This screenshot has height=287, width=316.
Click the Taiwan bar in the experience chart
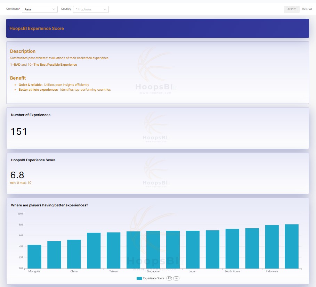pos(113,250)
